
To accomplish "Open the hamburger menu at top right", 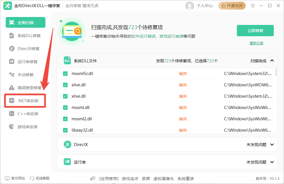I will click(252, 5).
